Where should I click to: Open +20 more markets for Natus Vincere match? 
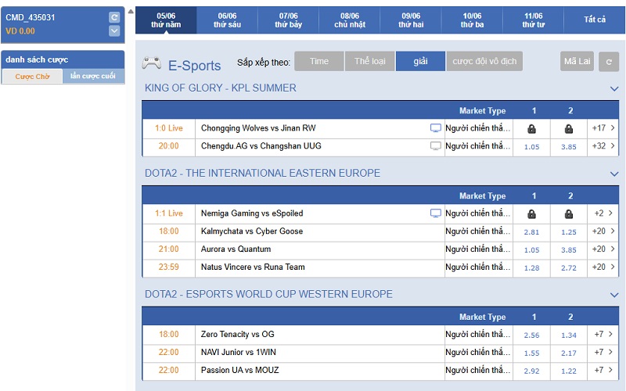603,267
